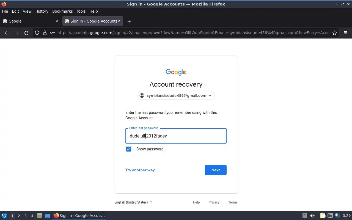Switch to workspace 2 in the taskbar

(x=19, y=216)
